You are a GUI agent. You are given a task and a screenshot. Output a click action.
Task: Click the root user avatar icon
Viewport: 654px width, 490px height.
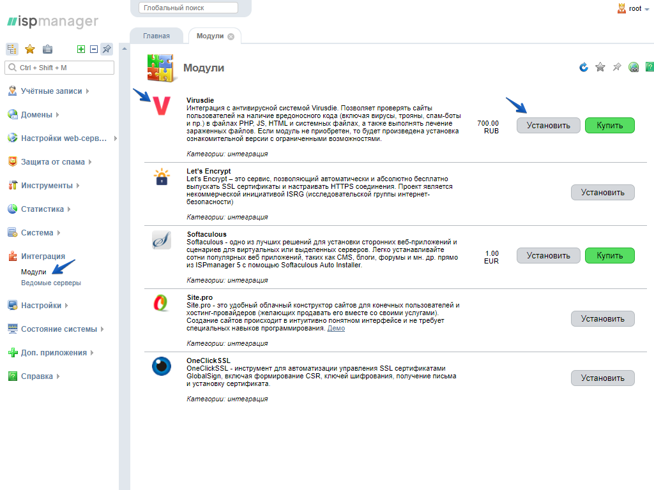[621, 8]
